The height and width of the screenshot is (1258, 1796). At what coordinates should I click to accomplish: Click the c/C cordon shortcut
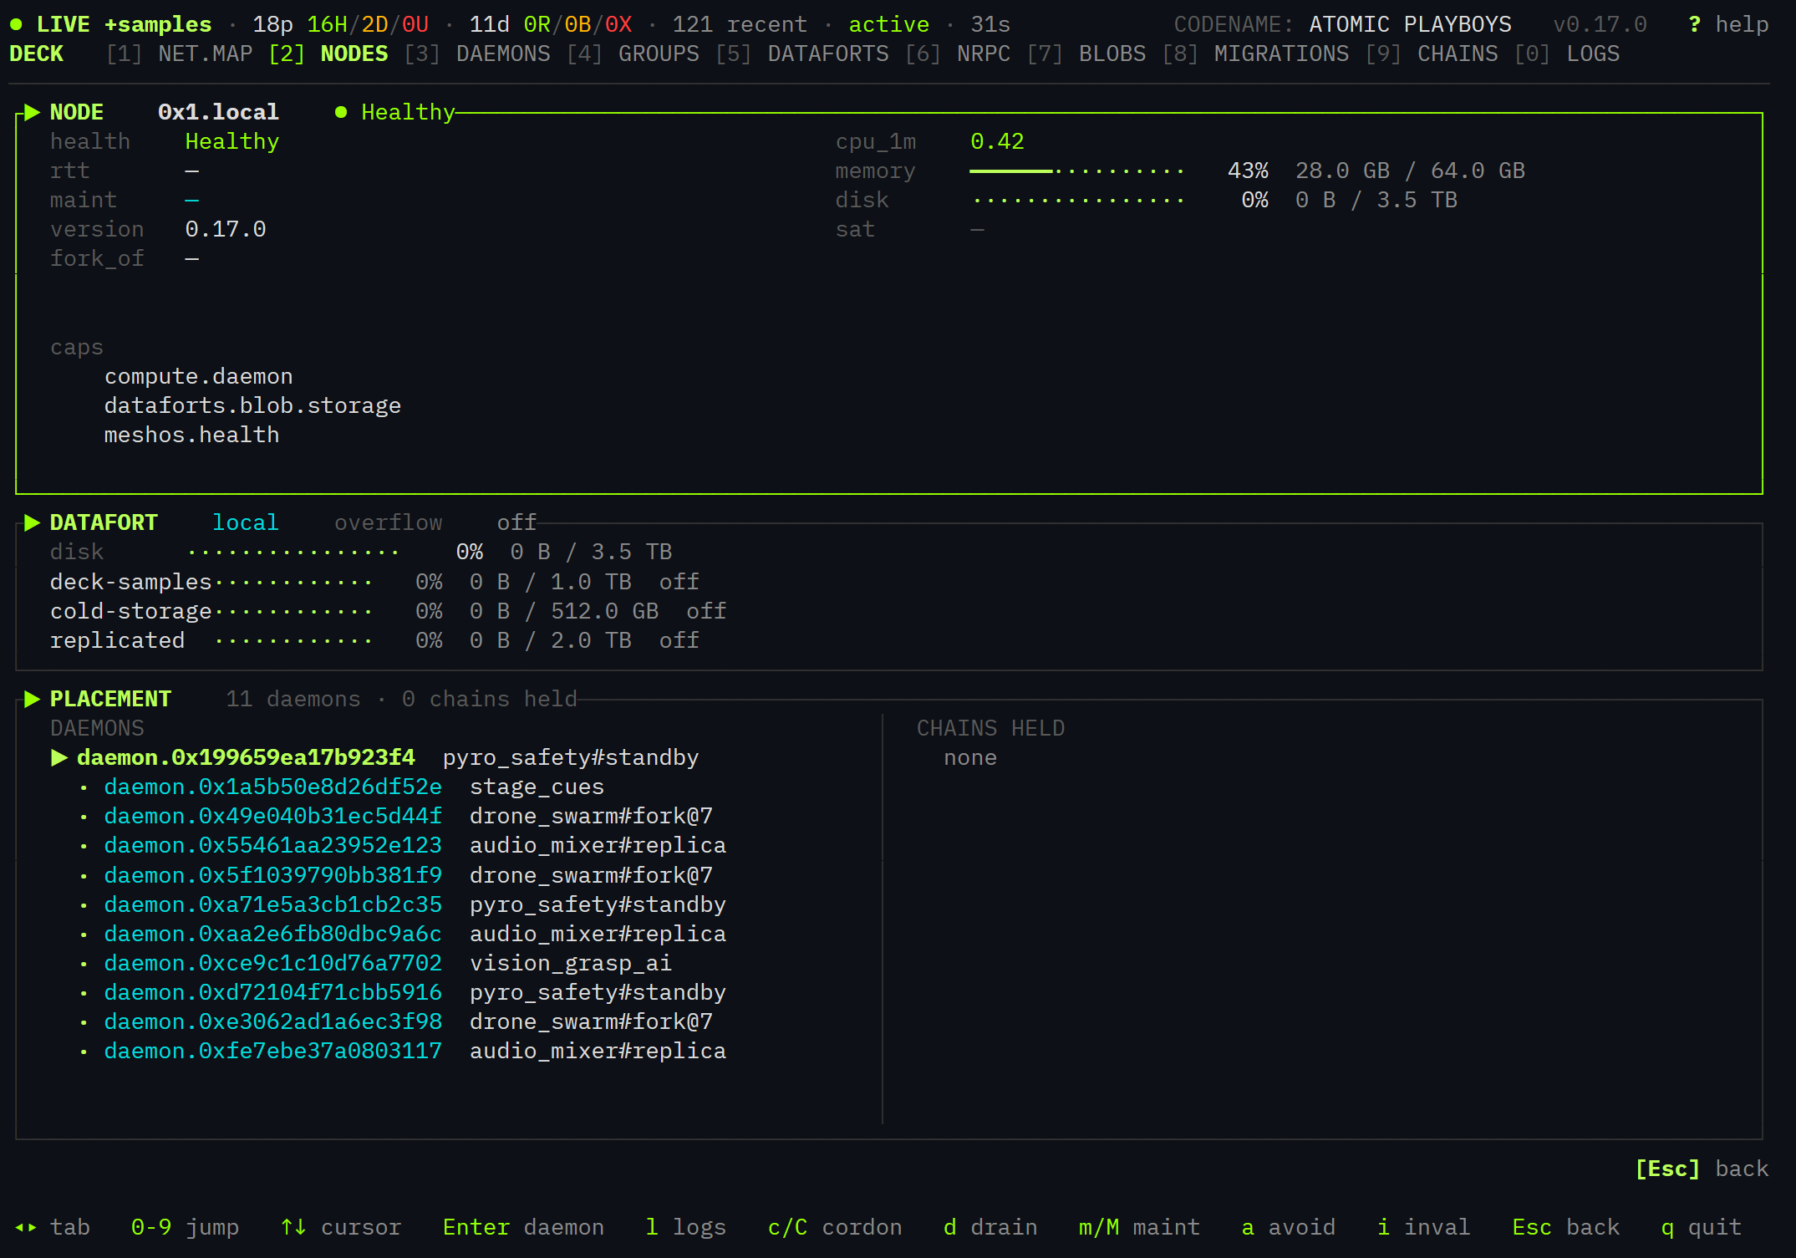pos(835,1227)
